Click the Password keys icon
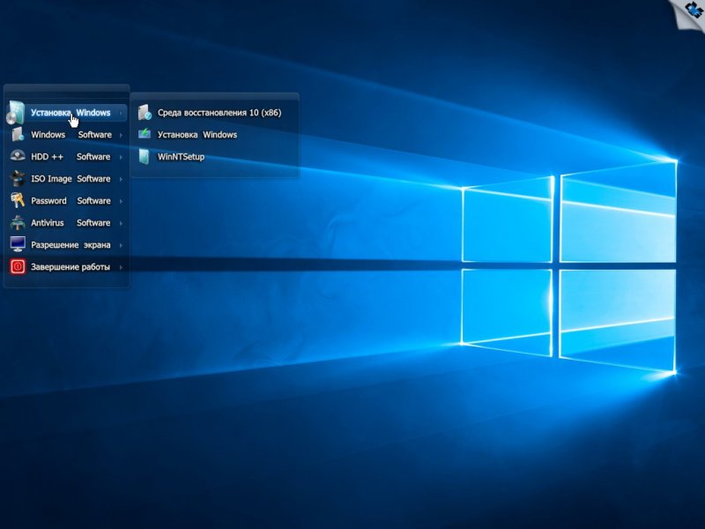705x529 pixels. pos(18,200)
